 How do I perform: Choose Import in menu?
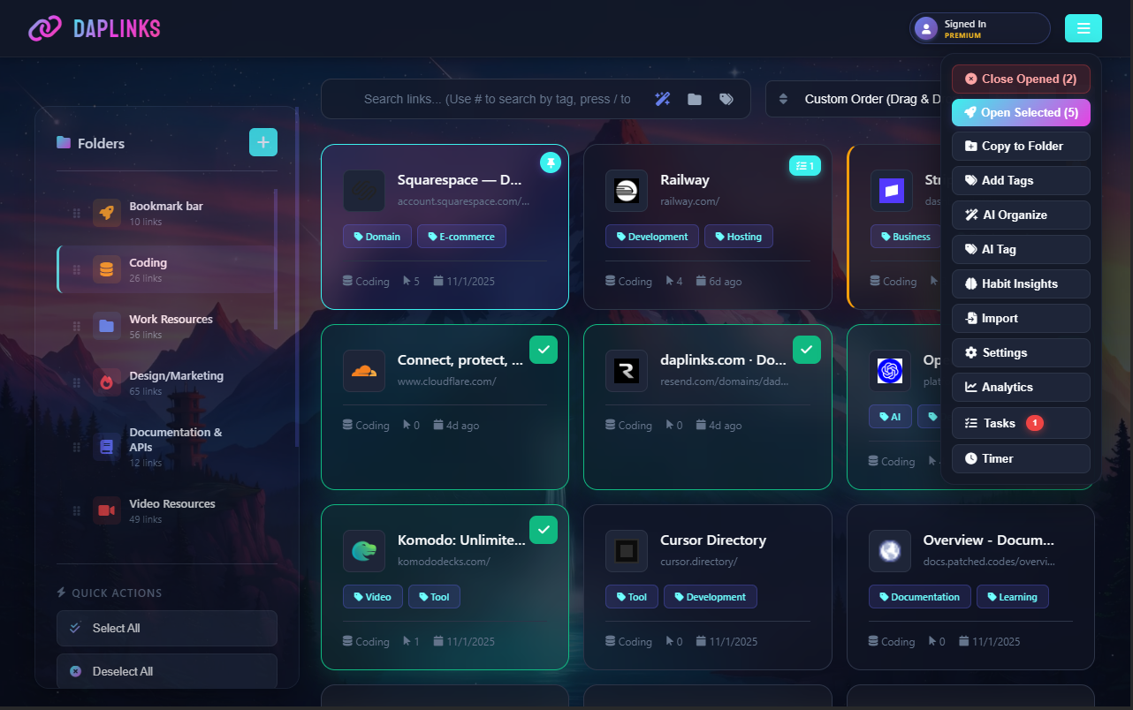click(x=1021, y=318)
